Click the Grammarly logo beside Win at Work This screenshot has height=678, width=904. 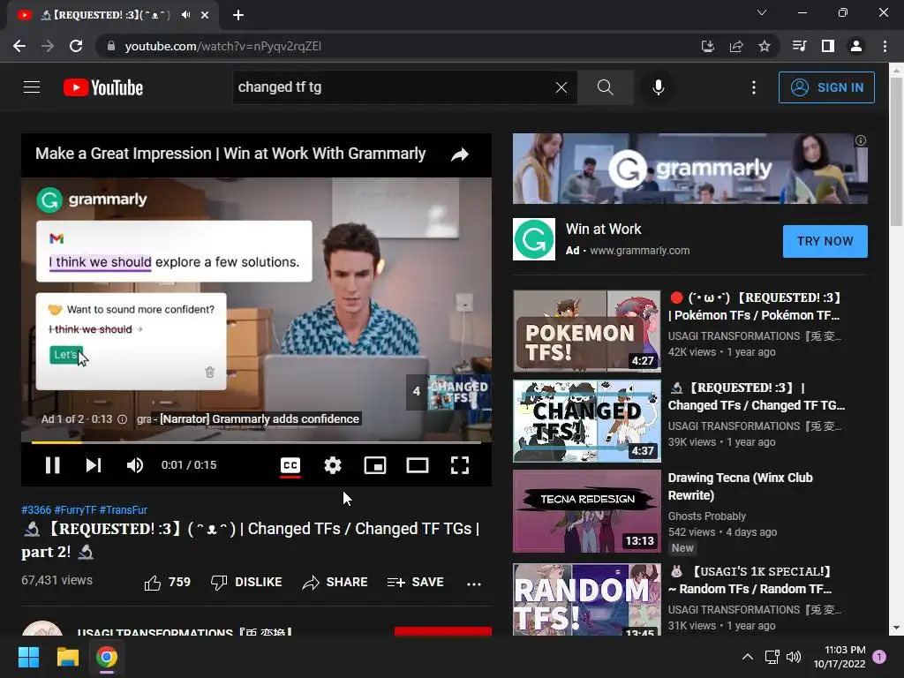coord(534,239)
